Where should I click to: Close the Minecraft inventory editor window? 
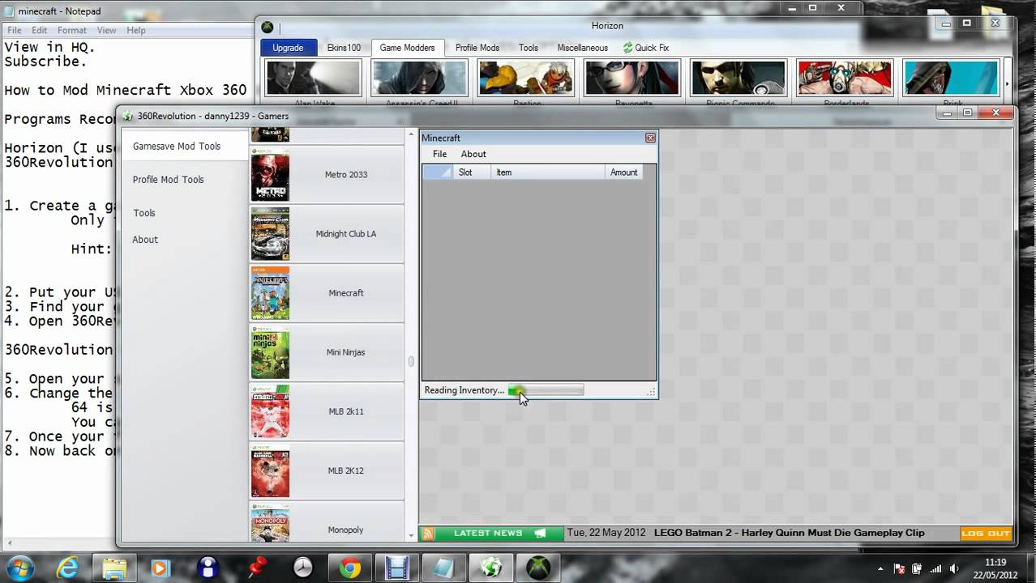(650, 138)
